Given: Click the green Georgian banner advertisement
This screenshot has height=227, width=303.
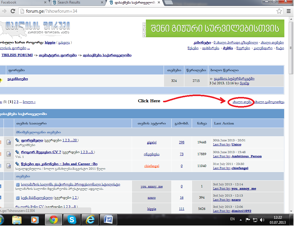Looking at the screenshot, I should (x=215, y=28).
